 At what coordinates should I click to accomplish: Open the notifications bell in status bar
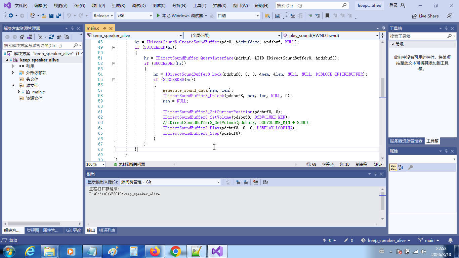pos(450,241)
